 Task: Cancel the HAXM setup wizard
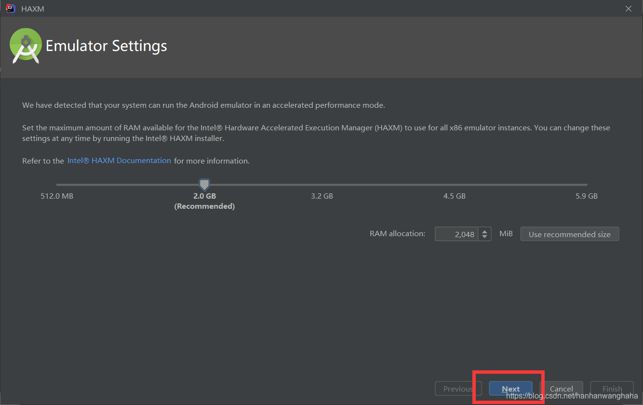point(561,389)
